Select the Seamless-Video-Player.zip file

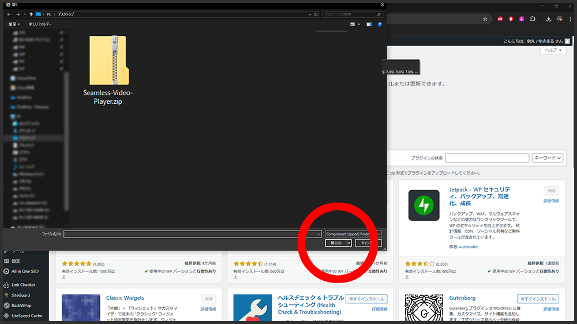108,70
